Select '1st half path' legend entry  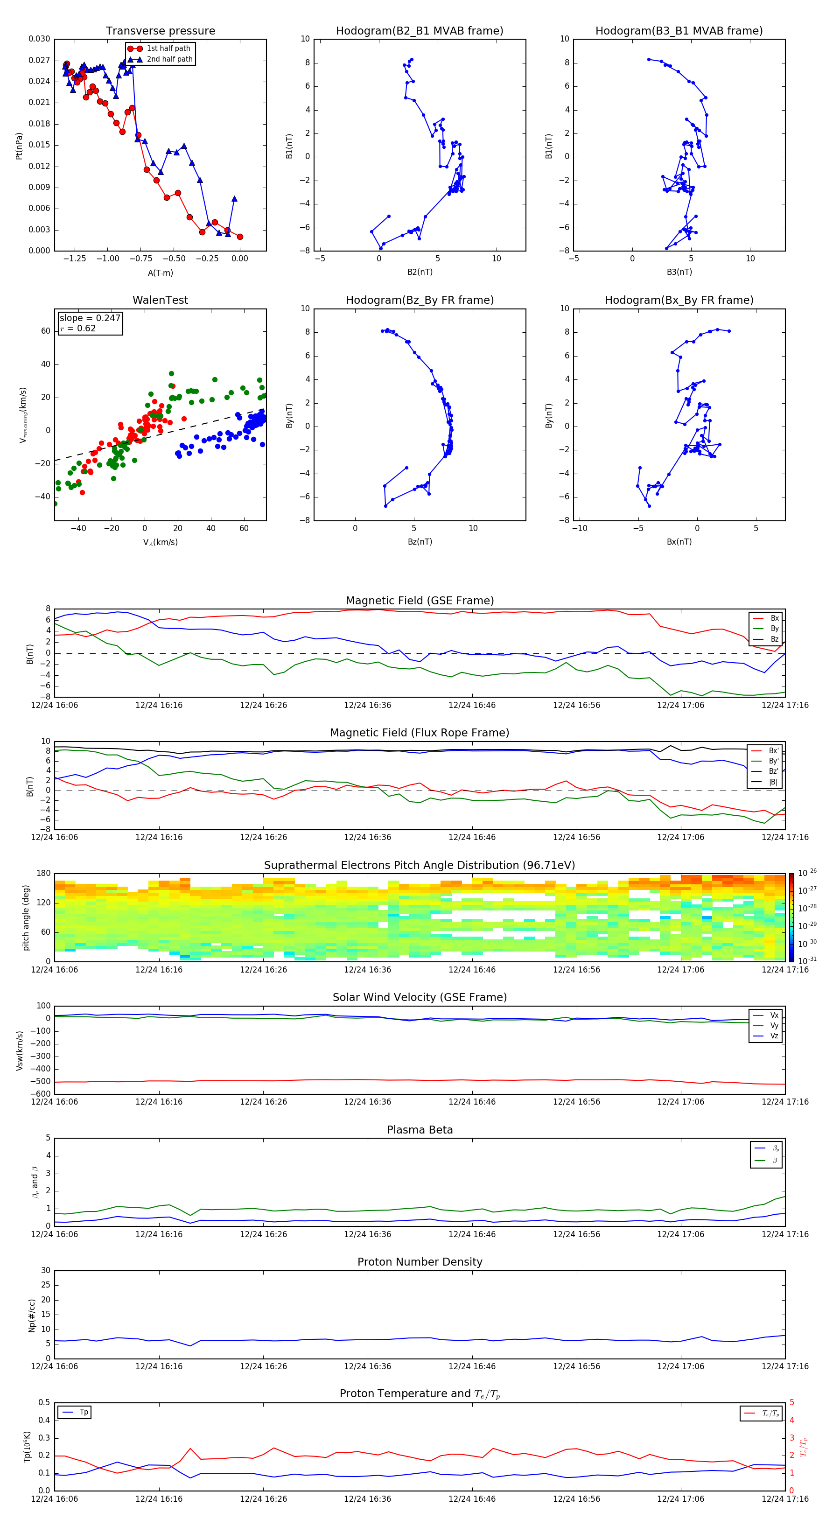(x=160, y=49)
